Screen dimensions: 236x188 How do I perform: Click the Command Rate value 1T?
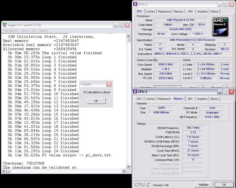click(x=193, y=160)
